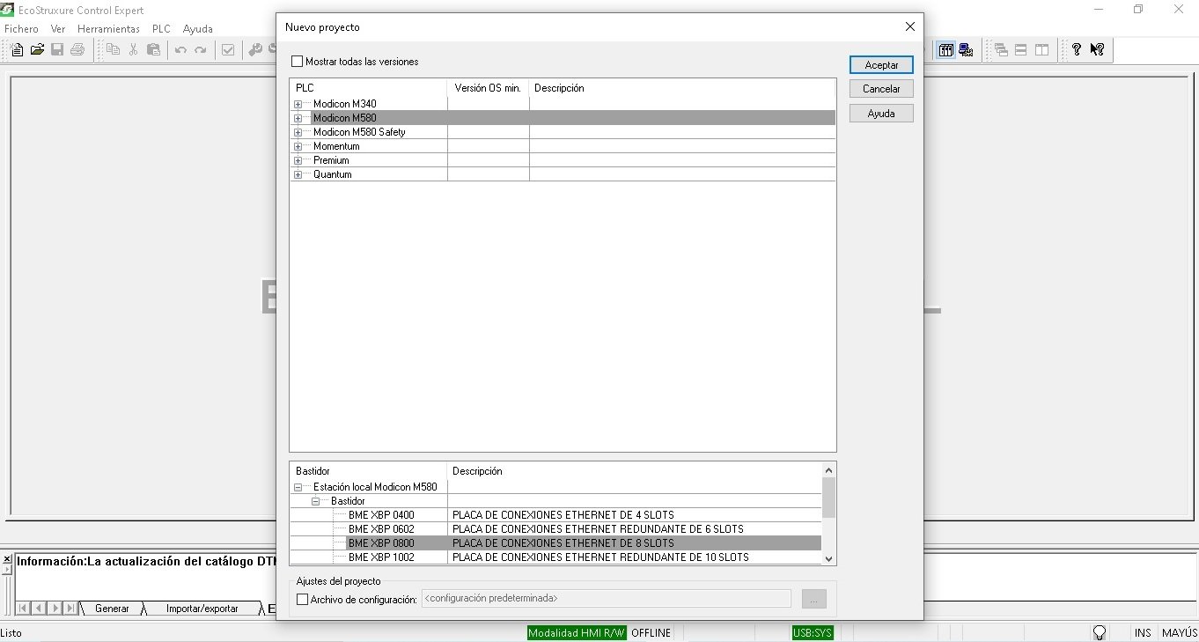Click the New project toolbar icon
Screen dimensions: 1199x642
point(17,50)
